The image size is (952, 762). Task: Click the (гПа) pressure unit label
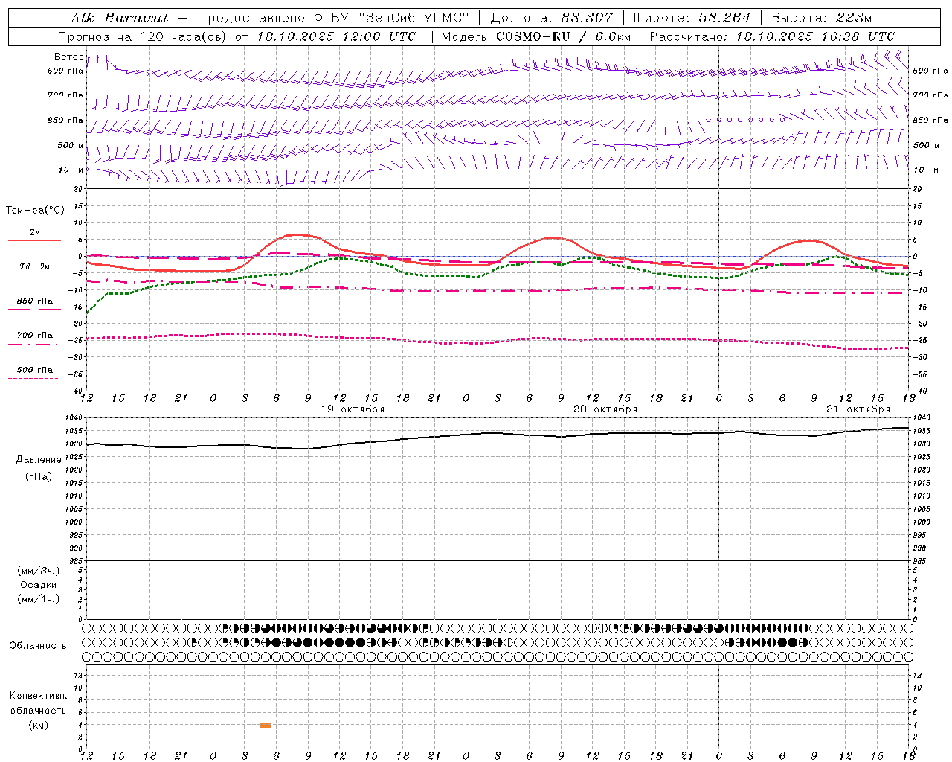pos(39,476)
